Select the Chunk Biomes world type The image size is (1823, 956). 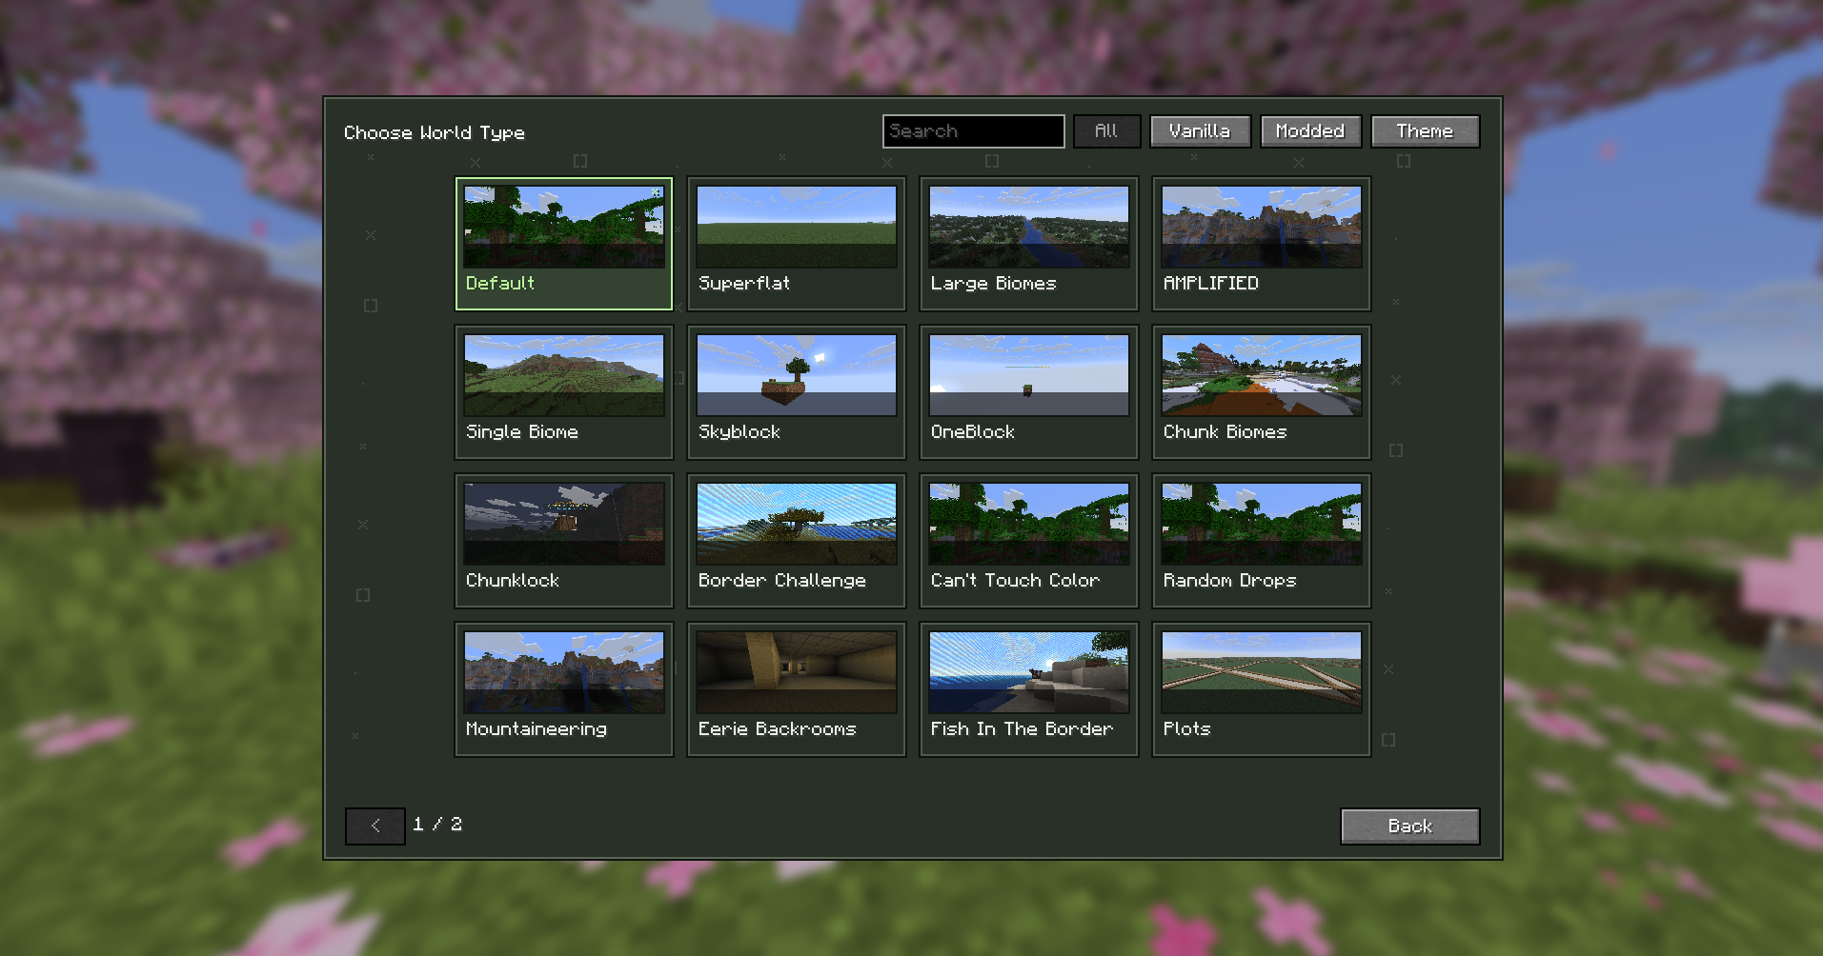tap(1262, 392)
